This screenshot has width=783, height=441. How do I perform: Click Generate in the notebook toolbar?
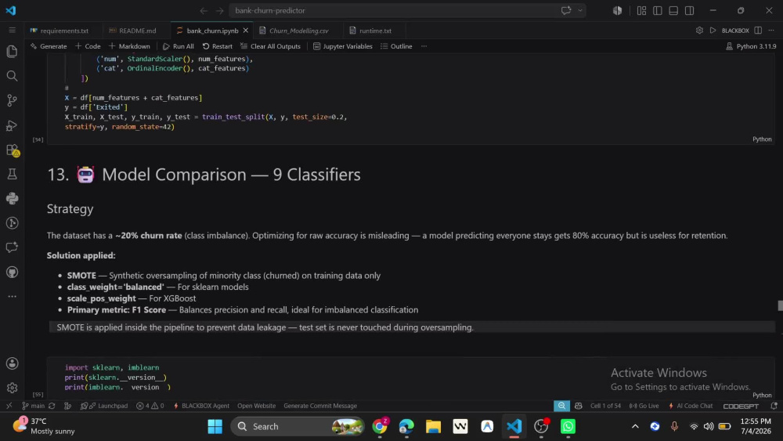point(49,46)
